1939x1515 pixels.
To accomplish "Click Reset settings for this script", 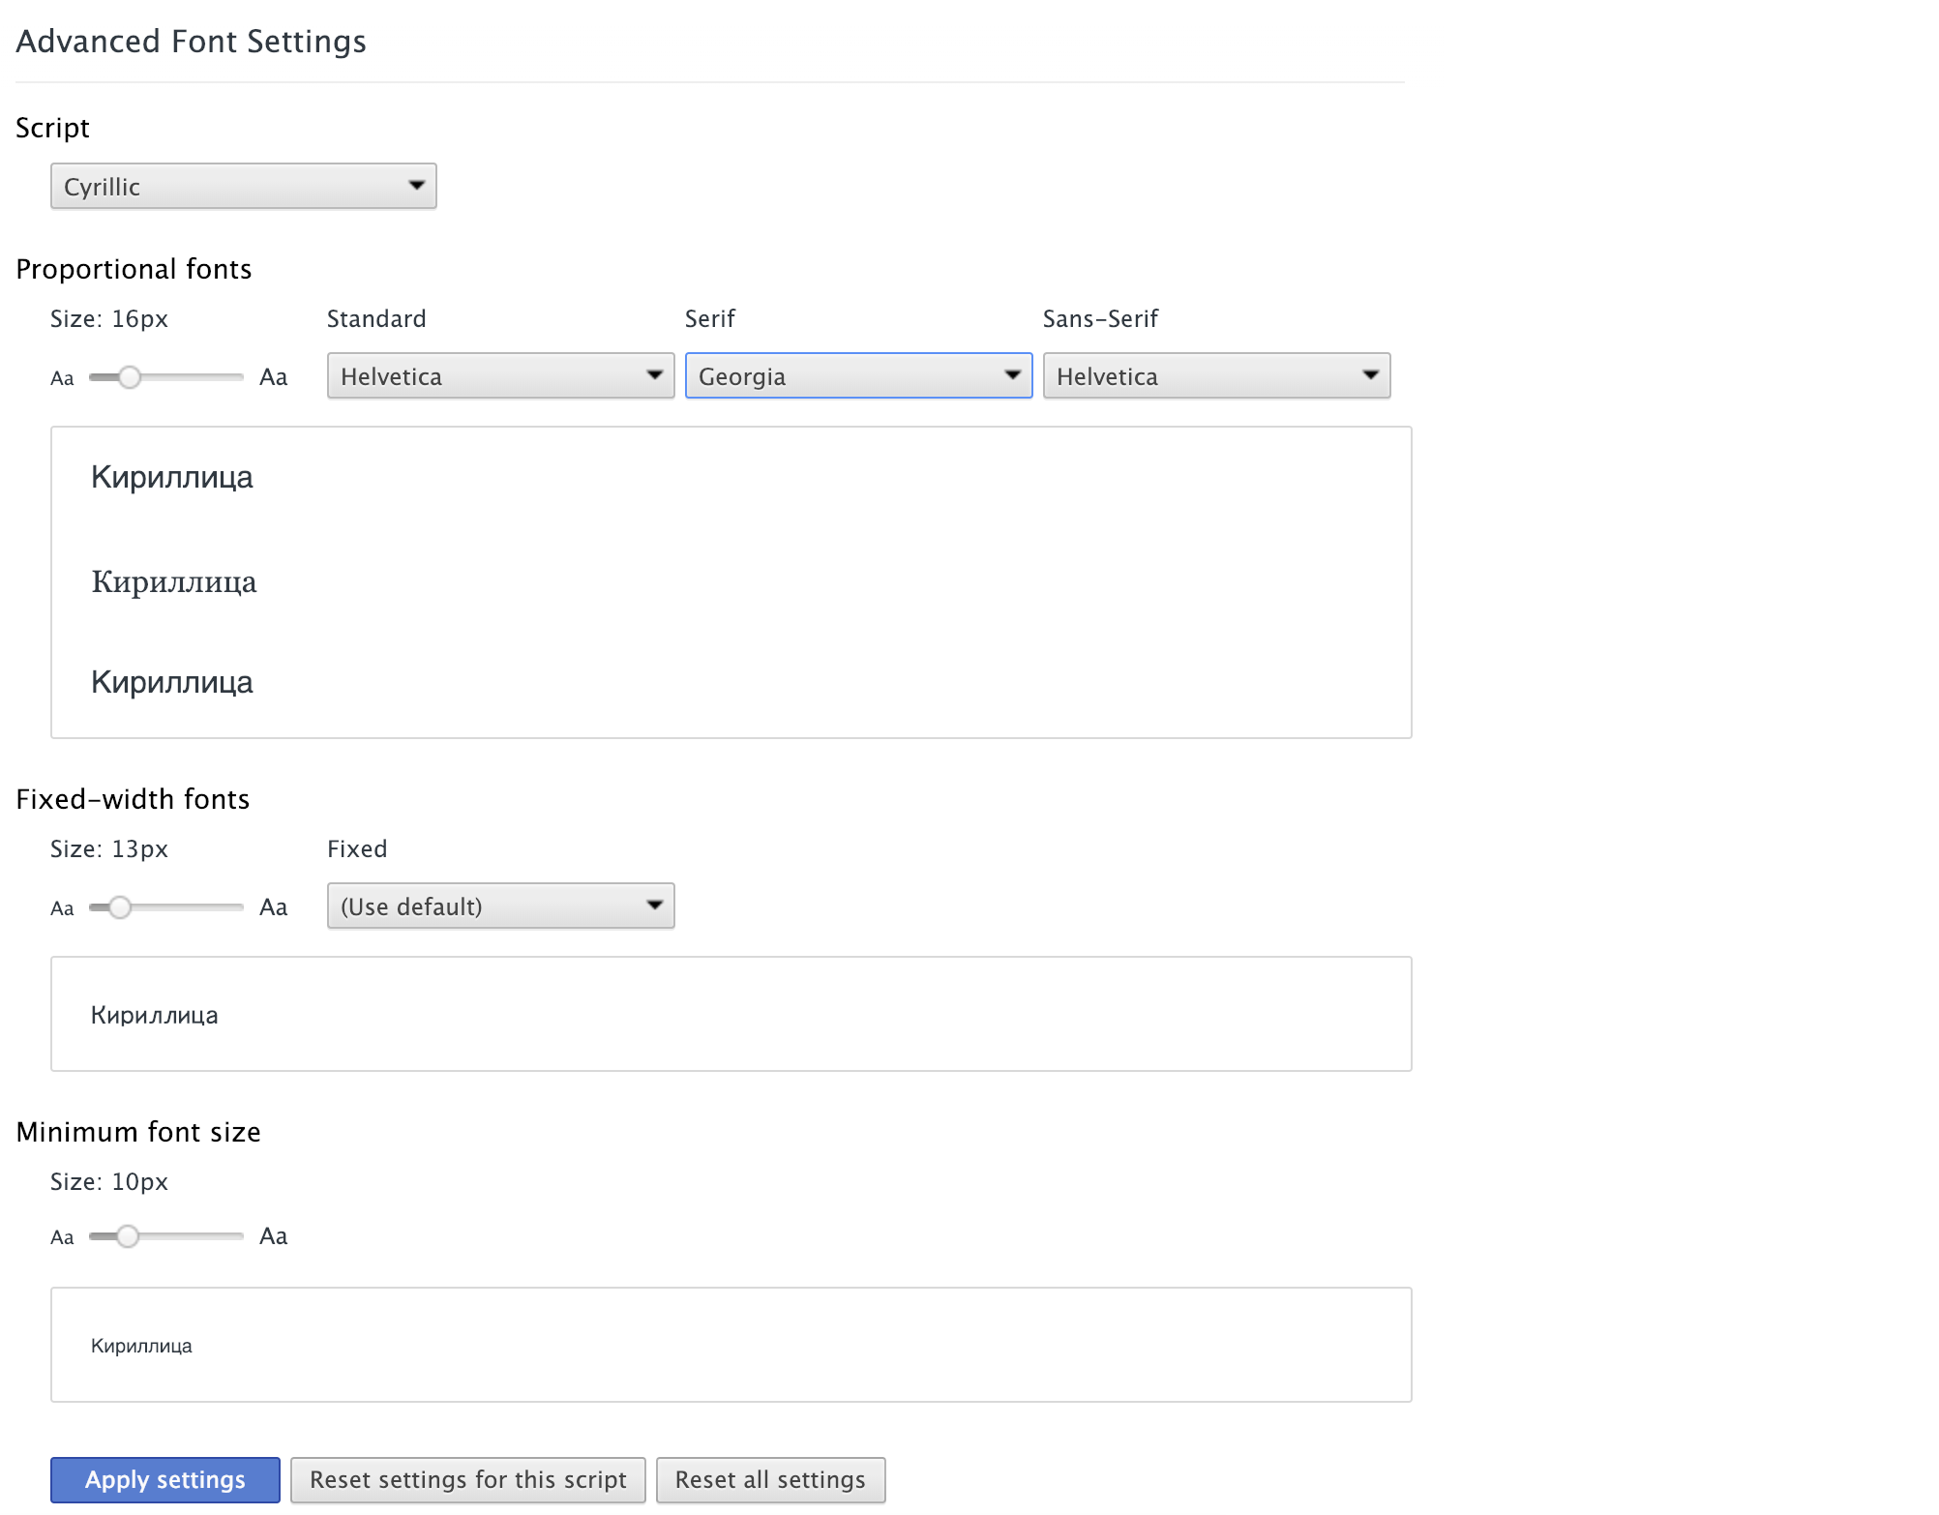I will [x=468, y=1480].
